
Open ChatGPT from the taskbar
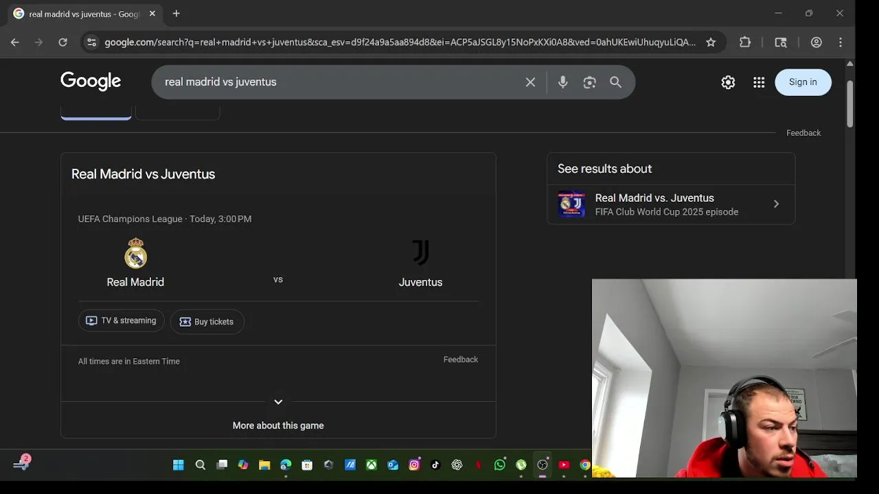click(x=457, y=465)
